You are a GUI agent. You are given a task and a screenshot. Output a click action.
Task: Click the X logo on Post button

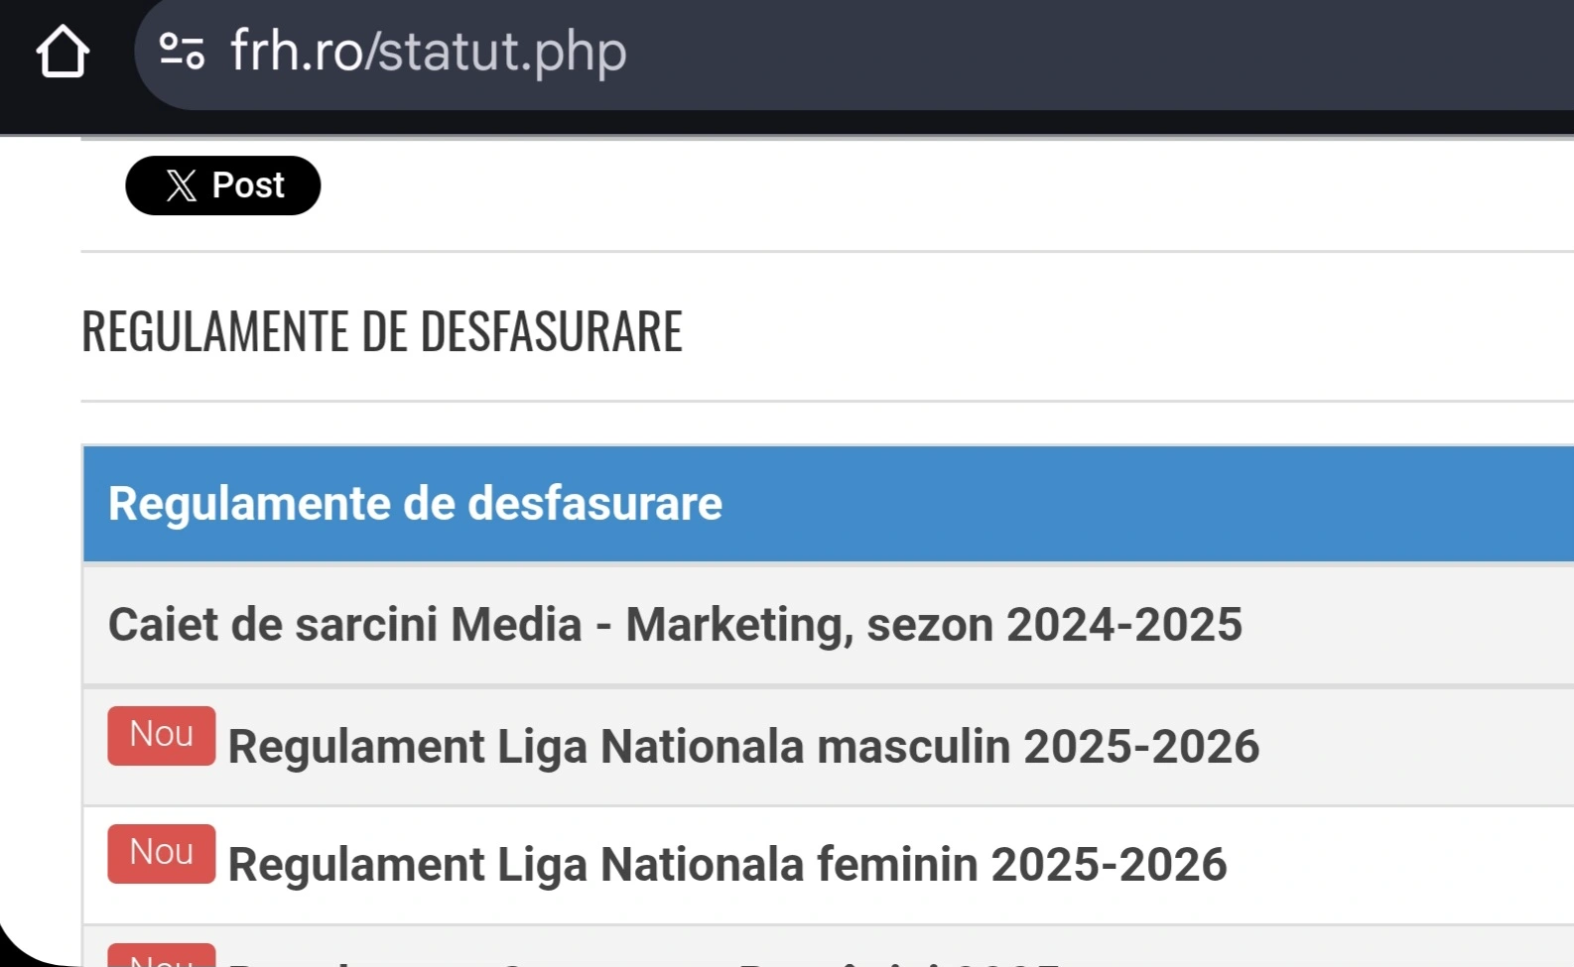[182, 185]
